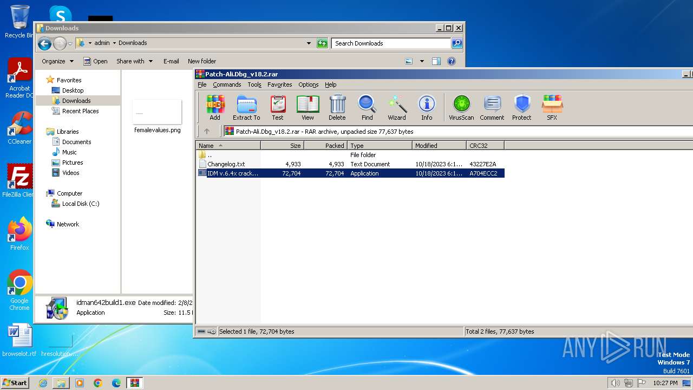The width and height of the screenshot is (693, 390).
Task: Open Music library
Action: point(69,152)
